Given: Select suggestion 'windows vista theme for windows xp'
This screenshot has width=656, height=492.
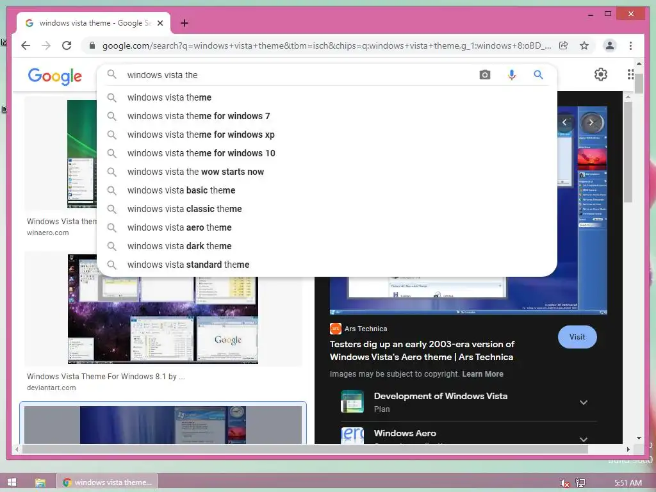Looking at the screenshot, I should pos(327,135).
